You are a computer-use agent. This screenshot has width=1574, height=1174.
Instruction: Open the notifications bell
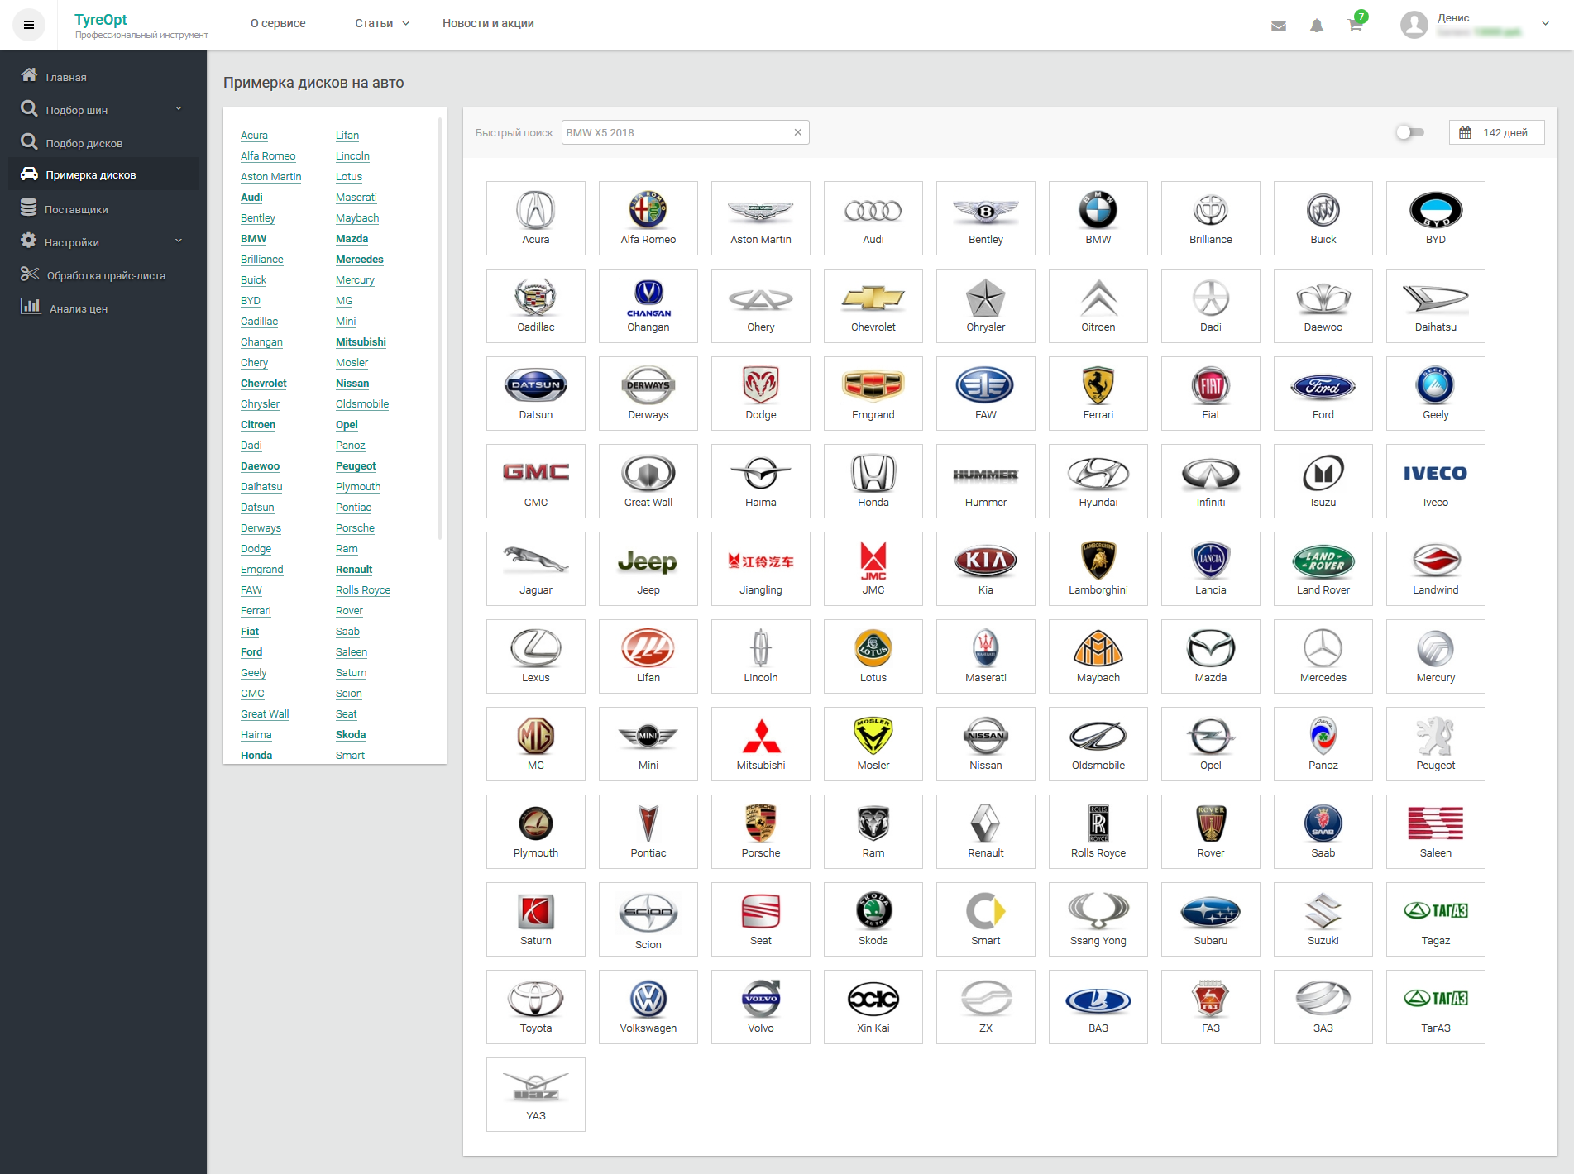(1317, 26)
